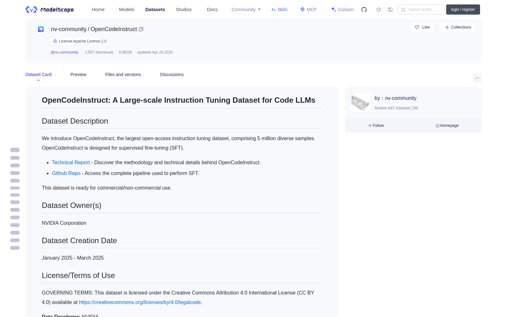Click the 'Dataset Description' heading

click(75, 121)
